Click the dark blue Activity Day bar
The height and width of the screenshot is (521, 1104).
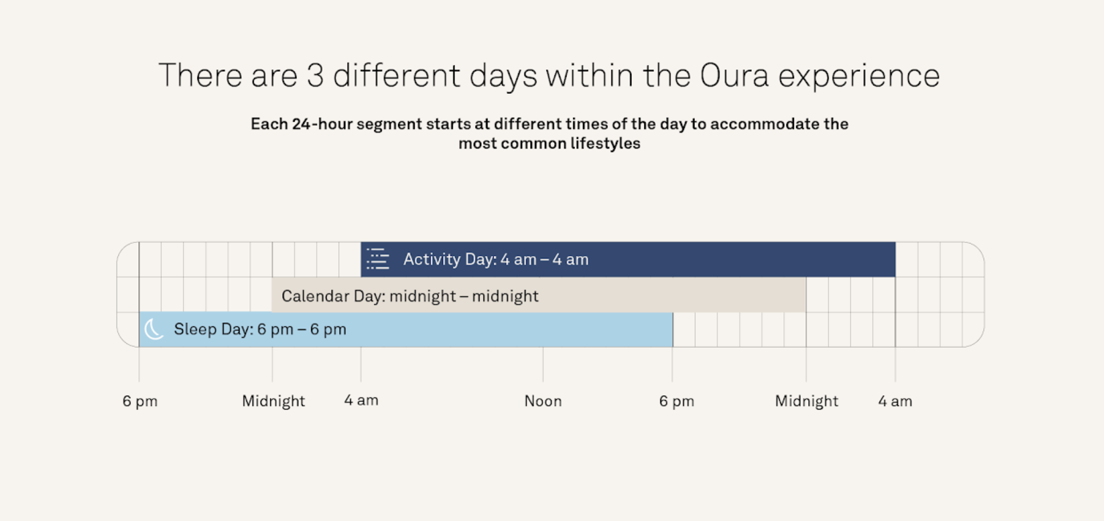point(628,260)
